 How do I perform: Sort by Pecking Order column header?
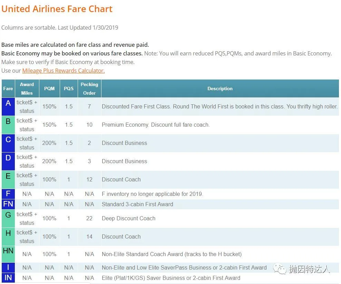[x=89, y=88]
